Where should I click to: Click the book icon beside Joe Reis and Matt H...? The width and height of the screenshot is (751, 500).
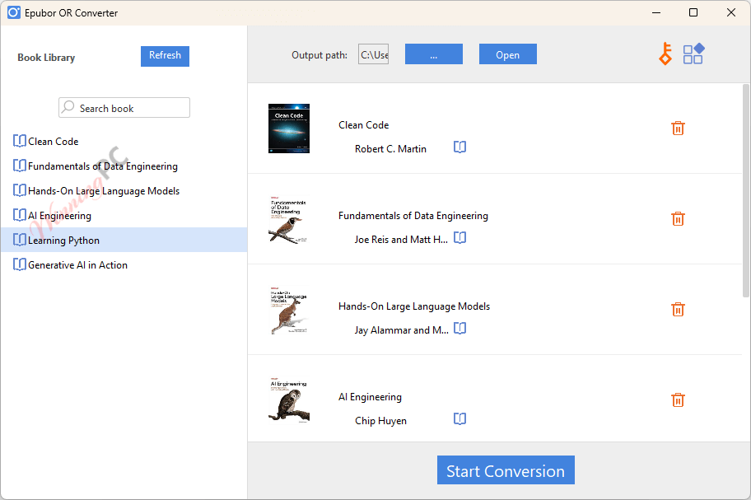459,237
